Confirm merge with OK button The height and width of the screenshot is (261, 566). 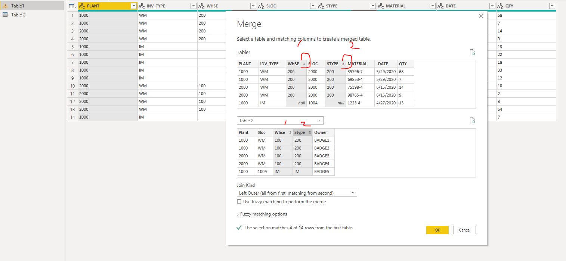437,230
